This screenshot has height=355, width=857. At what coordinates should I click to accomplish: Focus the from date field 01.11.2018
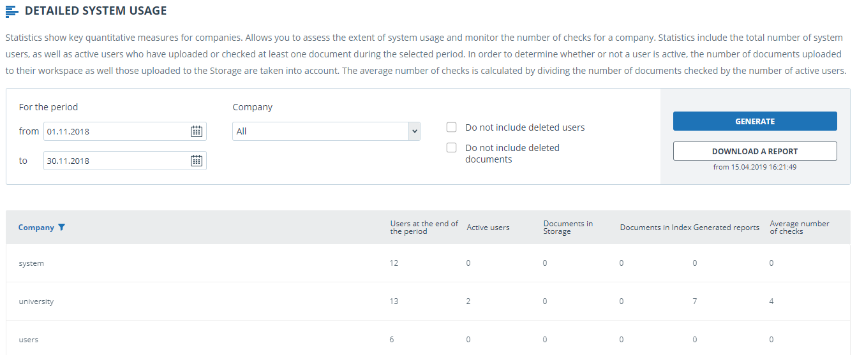(x=117, y=131)
